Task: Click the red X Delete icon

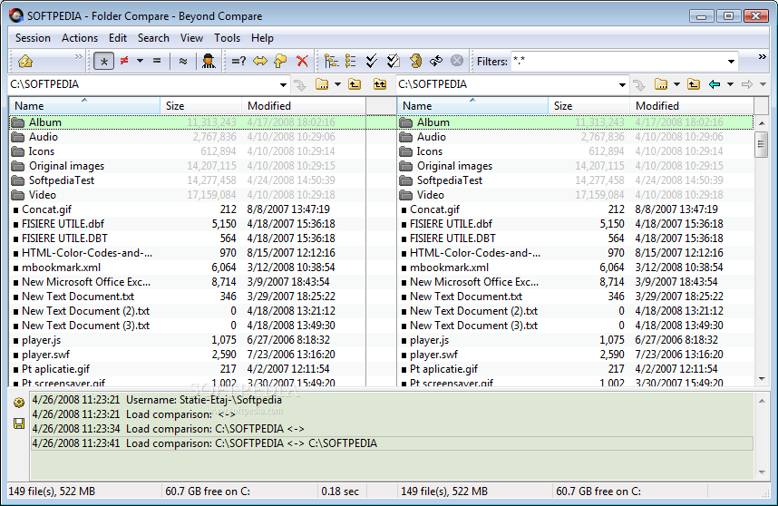Action: tap(302, 61)
